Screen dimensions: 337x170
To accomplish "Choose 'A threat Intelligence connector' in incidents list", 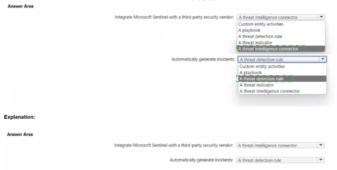I will coord(269,91).
